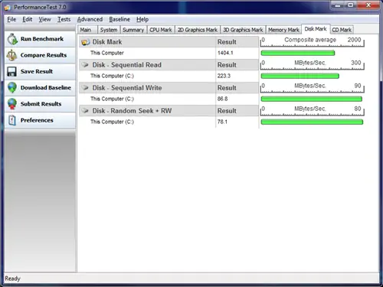Switch to the CPU Mark tab

(161, 30)
